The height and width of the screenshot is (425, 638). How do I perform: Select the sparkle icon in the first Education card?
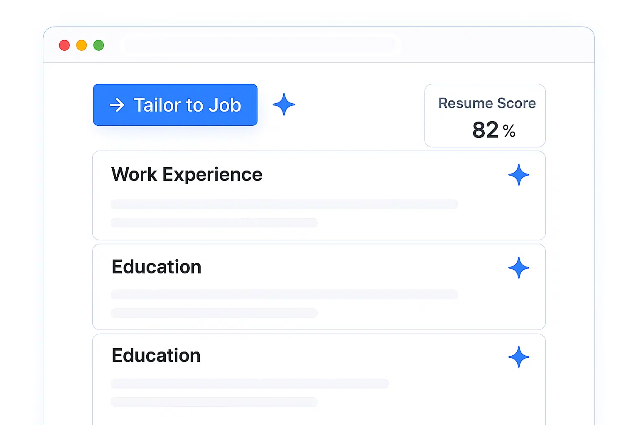[519, 268]
